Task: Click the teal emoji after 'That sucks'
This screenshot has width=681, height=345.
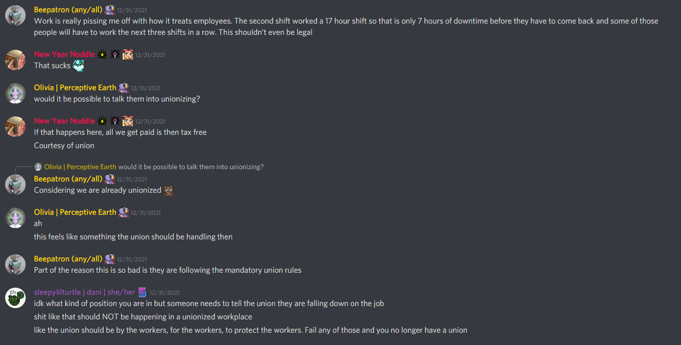Action: [78, 66]
